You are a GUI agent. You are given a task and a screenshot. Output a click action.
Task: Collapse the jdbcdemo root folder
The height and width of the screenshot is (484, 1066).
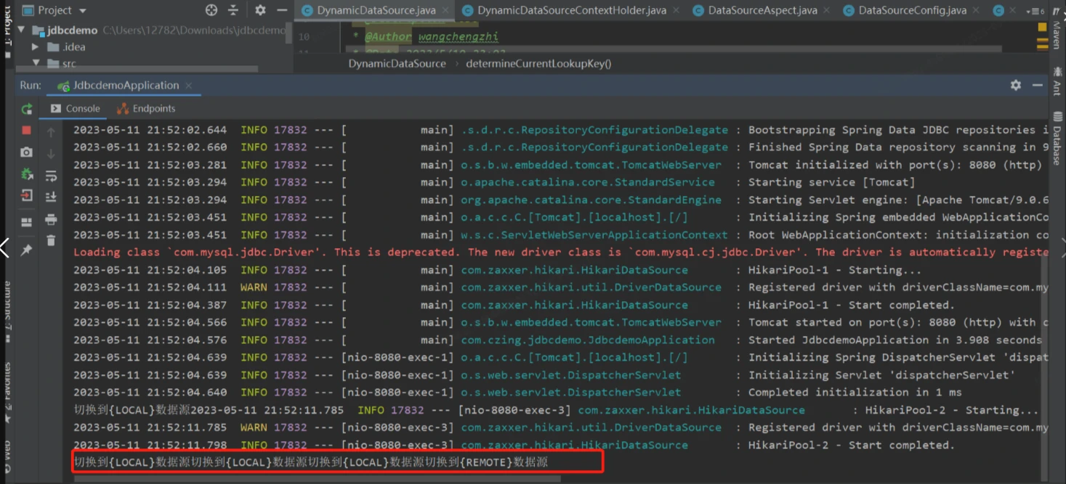coord(21,30)
